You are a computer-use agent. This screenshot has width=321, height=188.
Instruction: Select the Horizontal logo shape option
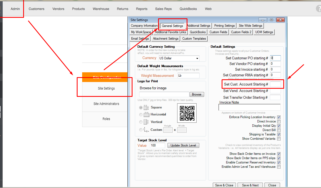tap(141, 115)
